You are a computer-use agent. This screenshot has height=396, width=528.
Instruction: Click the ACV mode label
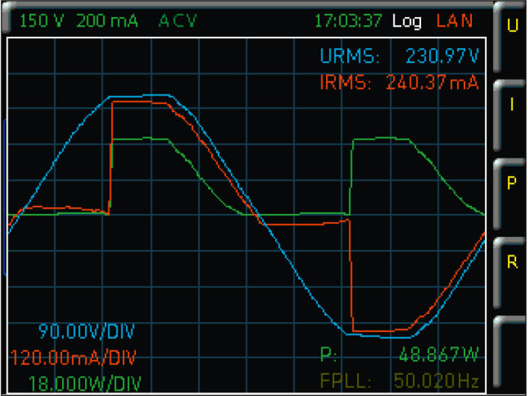(178, 21)
